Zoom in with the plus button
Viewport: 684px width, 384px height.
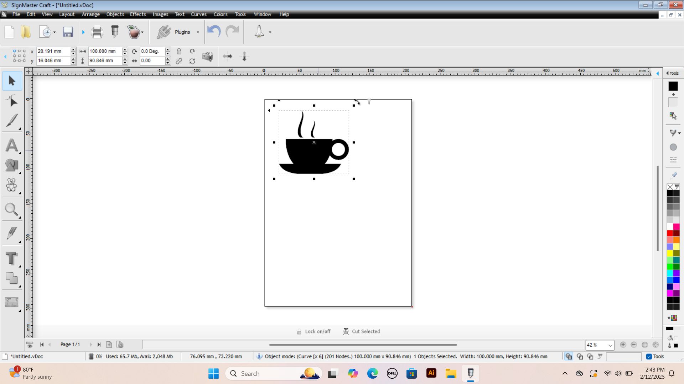623,345
